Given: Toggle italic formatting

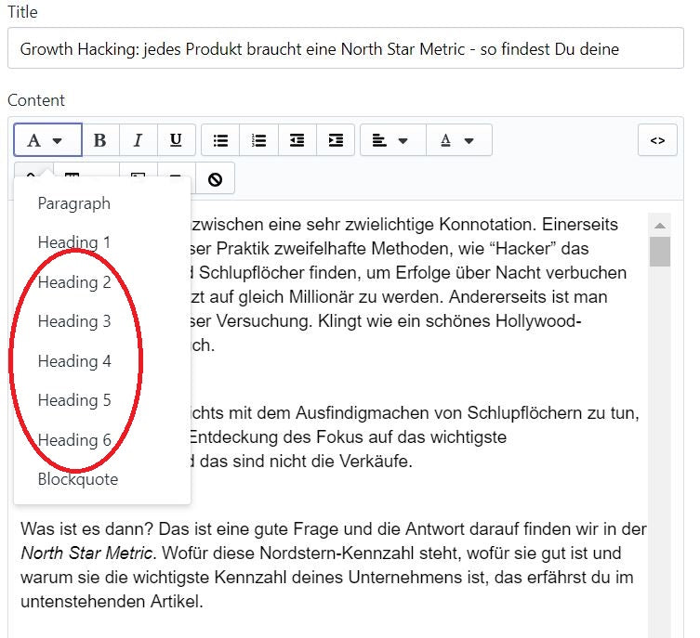Looking at the screenshot, I should coord(138,140).
